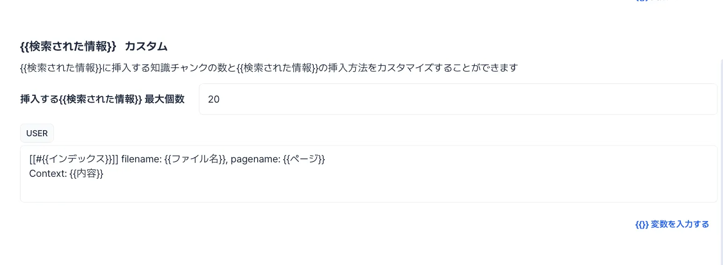The height and width of the screenshot is (265, 723).
Task: Click the curly braces icon beside 変数を入力する
Action: click(642, 224)
